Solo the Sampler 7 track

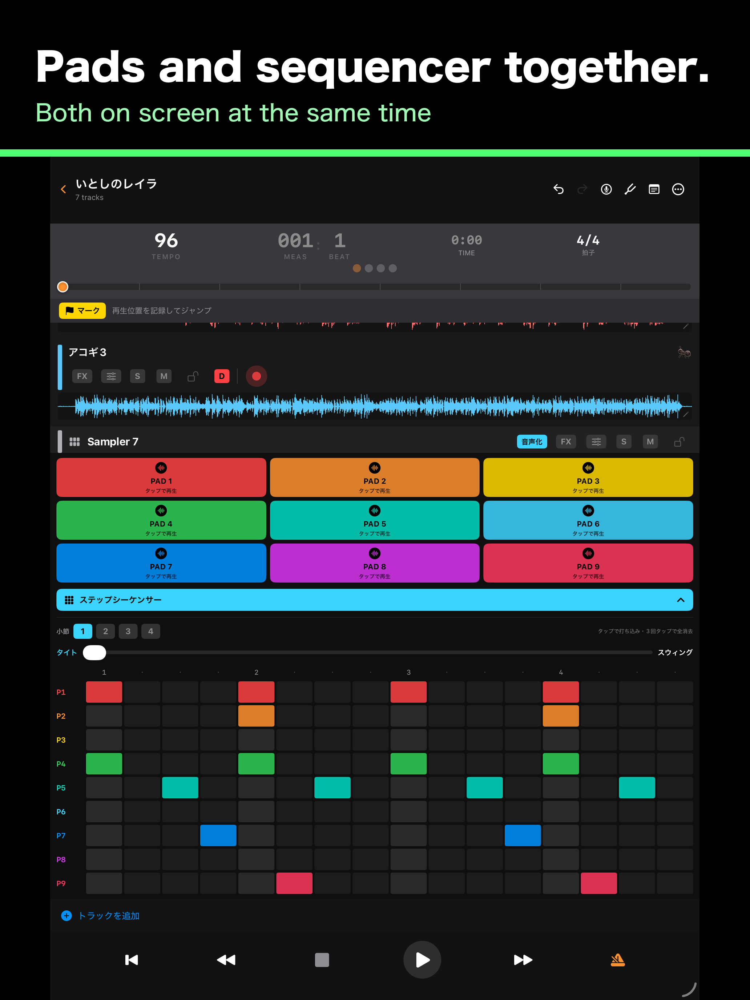[x=624, y=442]
